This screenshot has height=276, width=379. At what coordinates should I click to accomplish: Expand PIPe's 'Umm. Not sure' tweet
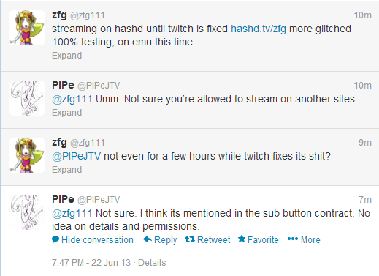67,113
